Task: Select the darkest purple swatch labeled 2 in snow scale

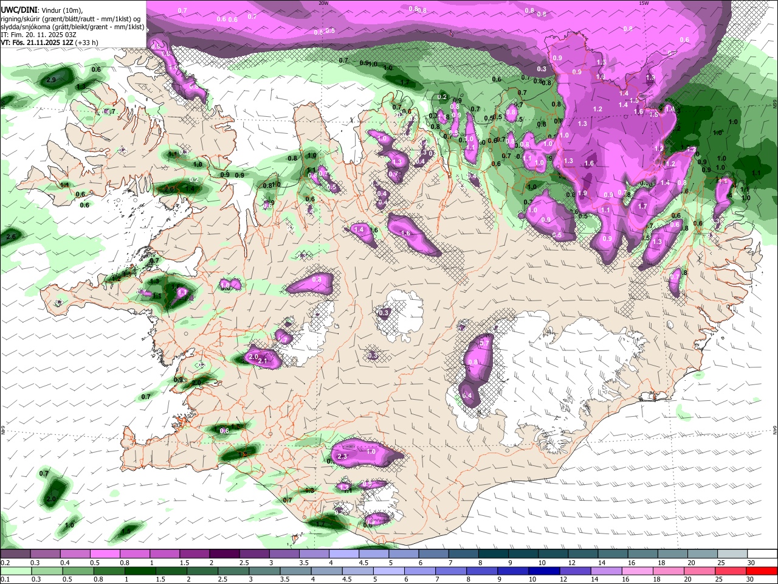Action: pyautogui.click(x=224, y=554)
